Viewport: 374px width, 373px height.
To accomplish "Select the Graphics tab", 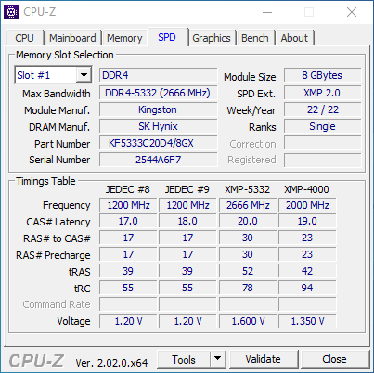I will coord(212,38).
